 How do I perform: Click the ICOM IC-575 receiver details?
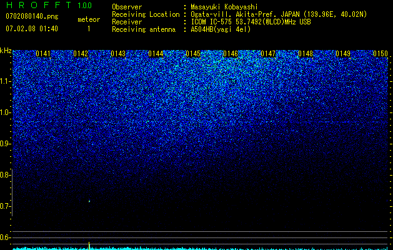[x=251, y=22]
